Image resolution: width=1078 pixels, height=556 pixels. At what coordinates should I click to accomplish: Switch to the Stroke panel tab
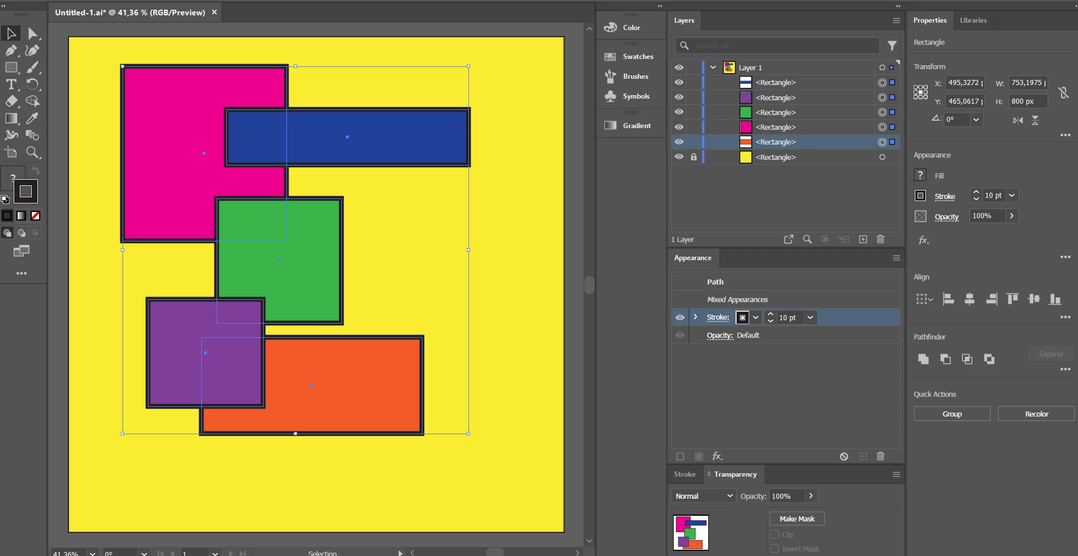coord(684,474)
